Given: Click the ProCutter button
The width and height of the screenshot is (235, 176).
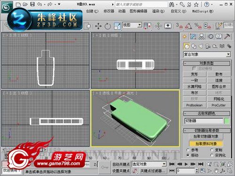Looking at the screenshot, I should tap(219, 105).
